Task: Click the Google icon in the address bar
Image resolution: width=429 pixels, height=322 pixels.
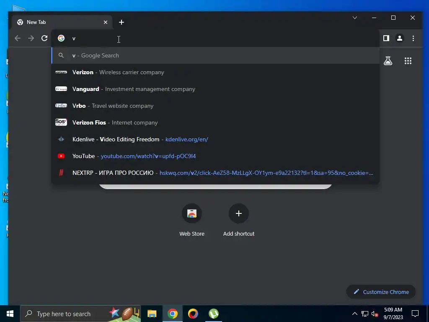Action: click(x=61, y=38)
